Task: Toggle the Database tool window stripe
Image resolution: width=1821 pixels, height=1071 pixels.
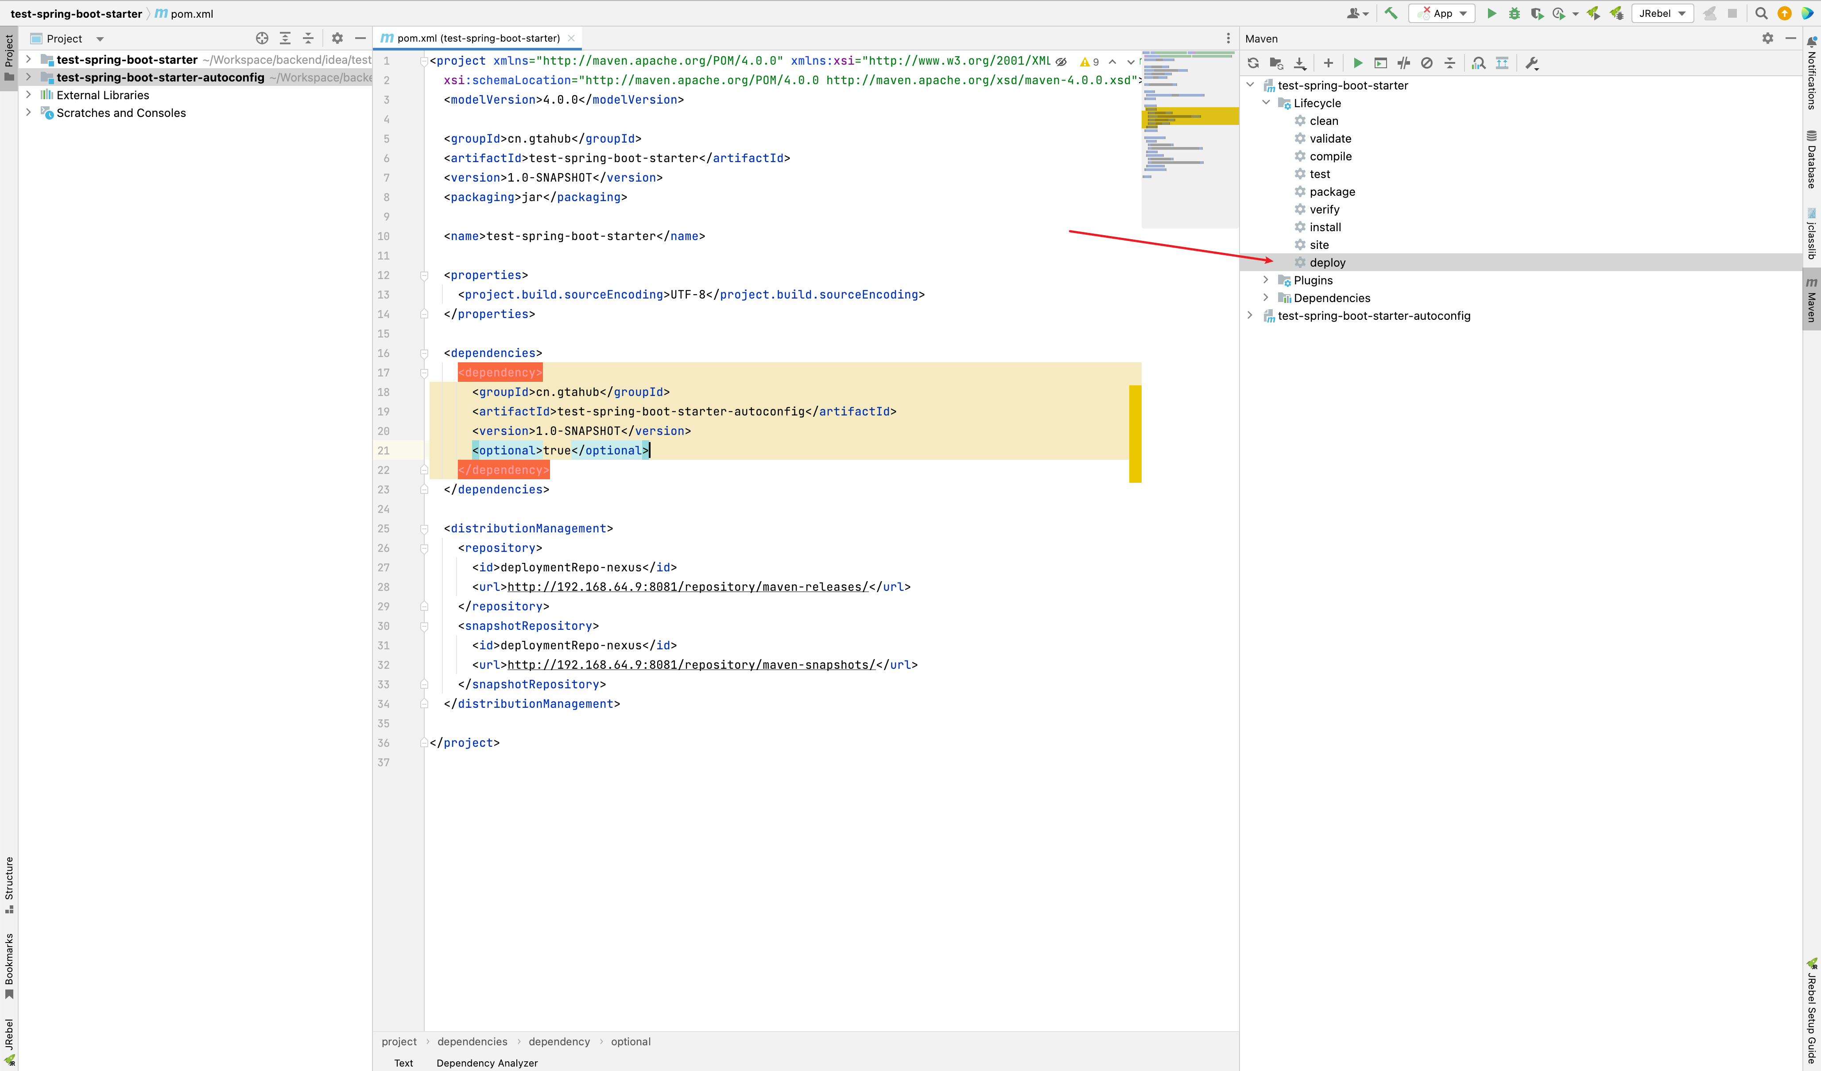Action: point(1811,160)
